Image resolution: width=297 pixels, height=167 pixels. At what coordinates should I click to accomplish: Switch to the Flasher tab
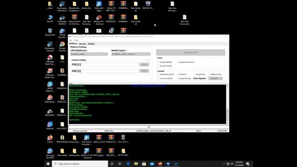click(91, 44)
